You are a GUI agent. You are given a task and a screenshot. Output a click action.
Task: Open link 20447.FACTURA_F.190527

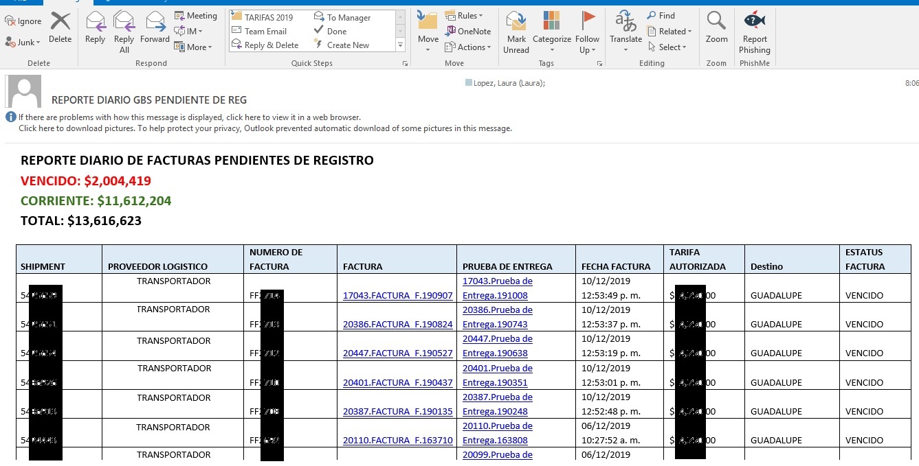coord(398,353)
